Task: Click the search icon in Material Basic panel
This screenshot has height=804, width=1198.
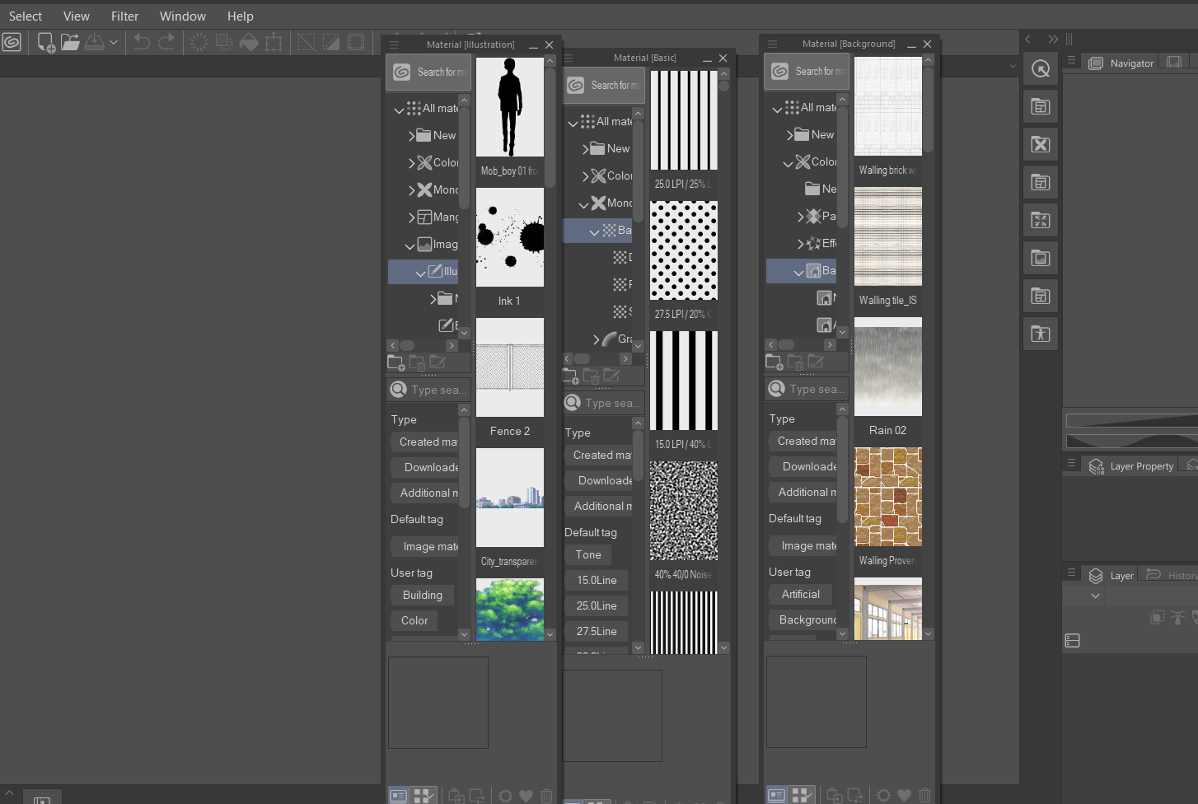Action: click(x=573, y=403)
